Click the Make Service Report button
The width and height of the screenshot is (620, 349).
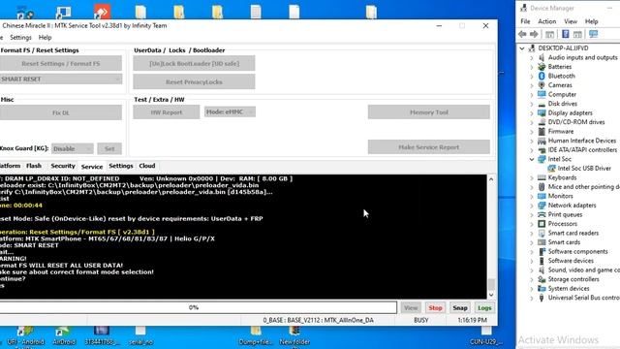[428, 147]
